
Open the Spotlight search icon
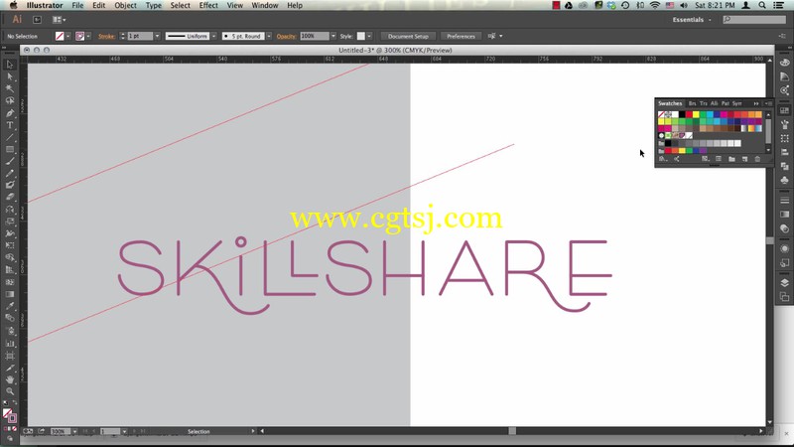[x=762, y=5]
